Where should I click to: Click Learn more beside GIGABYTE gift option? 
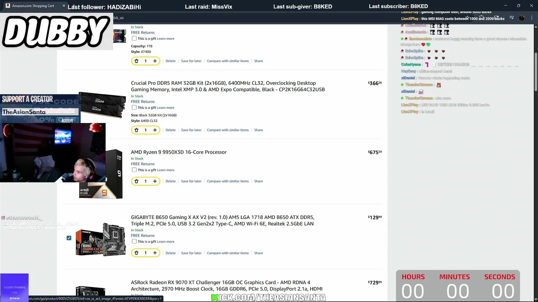pos(166,242)
